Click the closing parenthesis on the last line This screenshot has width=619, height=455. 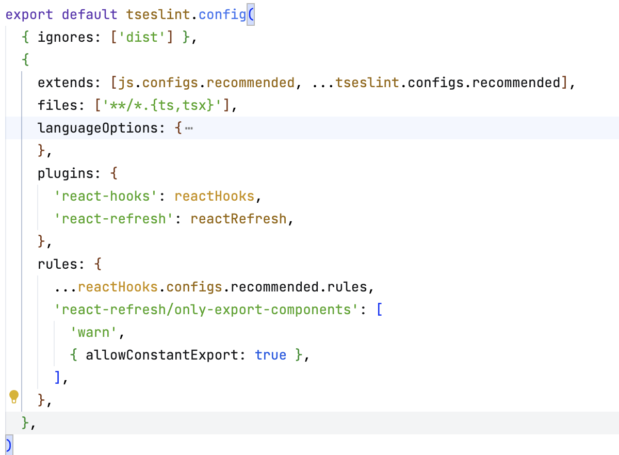(9, 445)
